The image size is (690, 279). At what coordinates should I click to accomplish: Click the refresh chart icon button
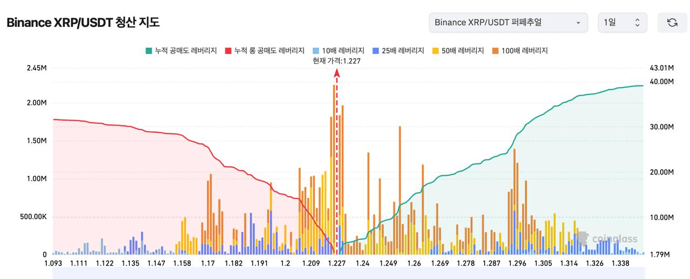tap(672, 23)
